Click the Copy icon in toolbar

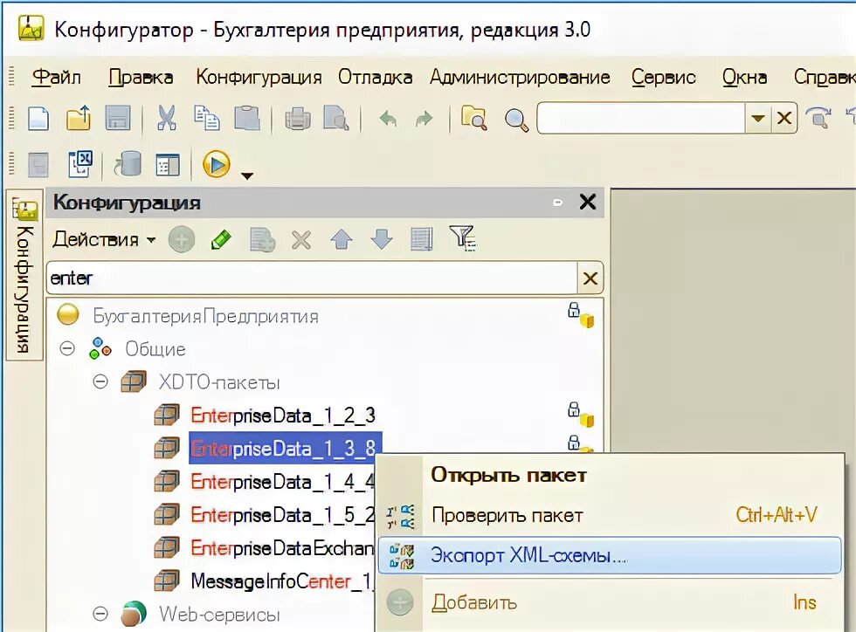click(207, 119)
